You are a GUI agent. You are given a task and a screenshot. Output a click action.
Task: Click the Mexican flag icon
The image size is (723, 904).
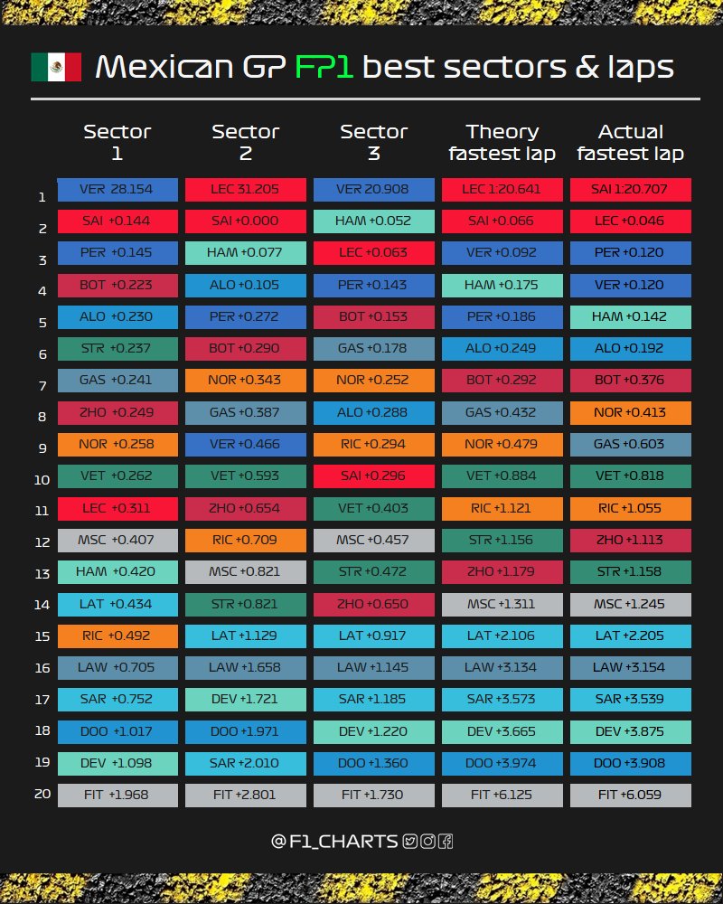point(56,67)
